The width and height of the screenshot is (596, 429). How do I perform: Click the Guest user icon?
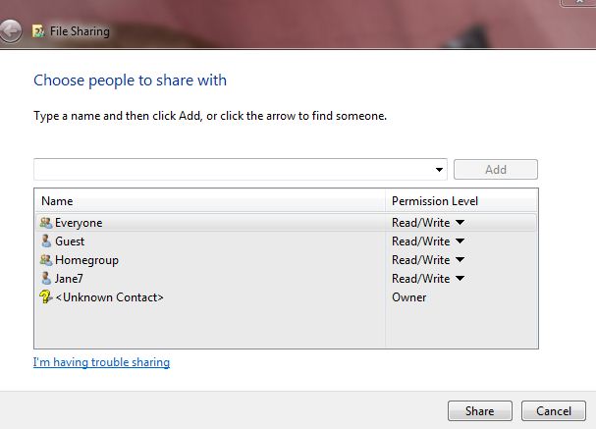pyautogui.click(x=46, y=241)
